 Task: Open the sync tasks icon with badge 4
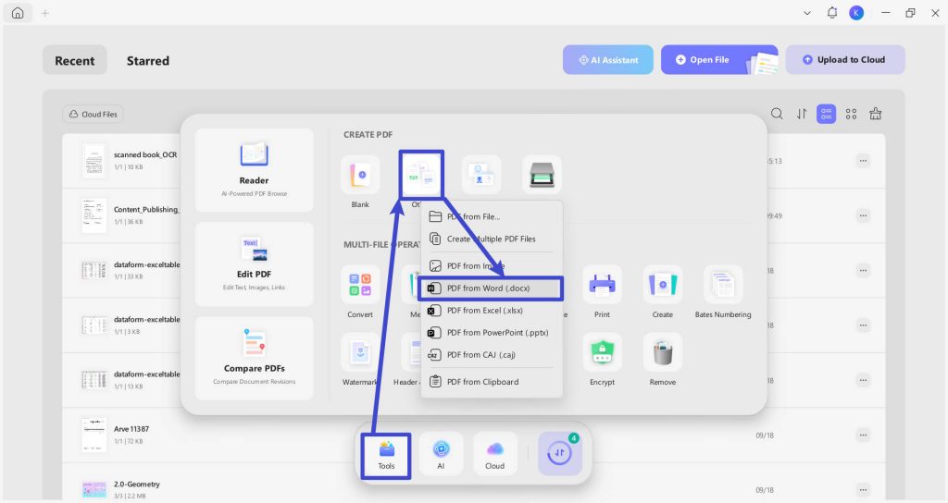[x=560, y=453]
